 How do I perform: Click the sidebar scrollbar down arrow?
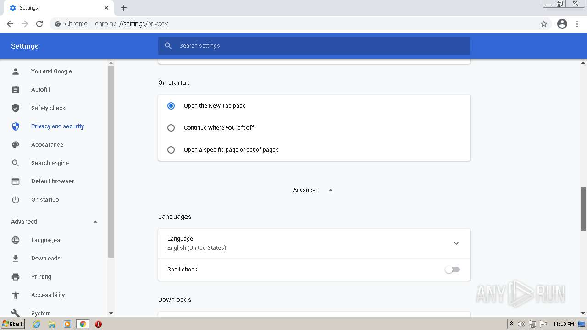click(x=111, y=313)
